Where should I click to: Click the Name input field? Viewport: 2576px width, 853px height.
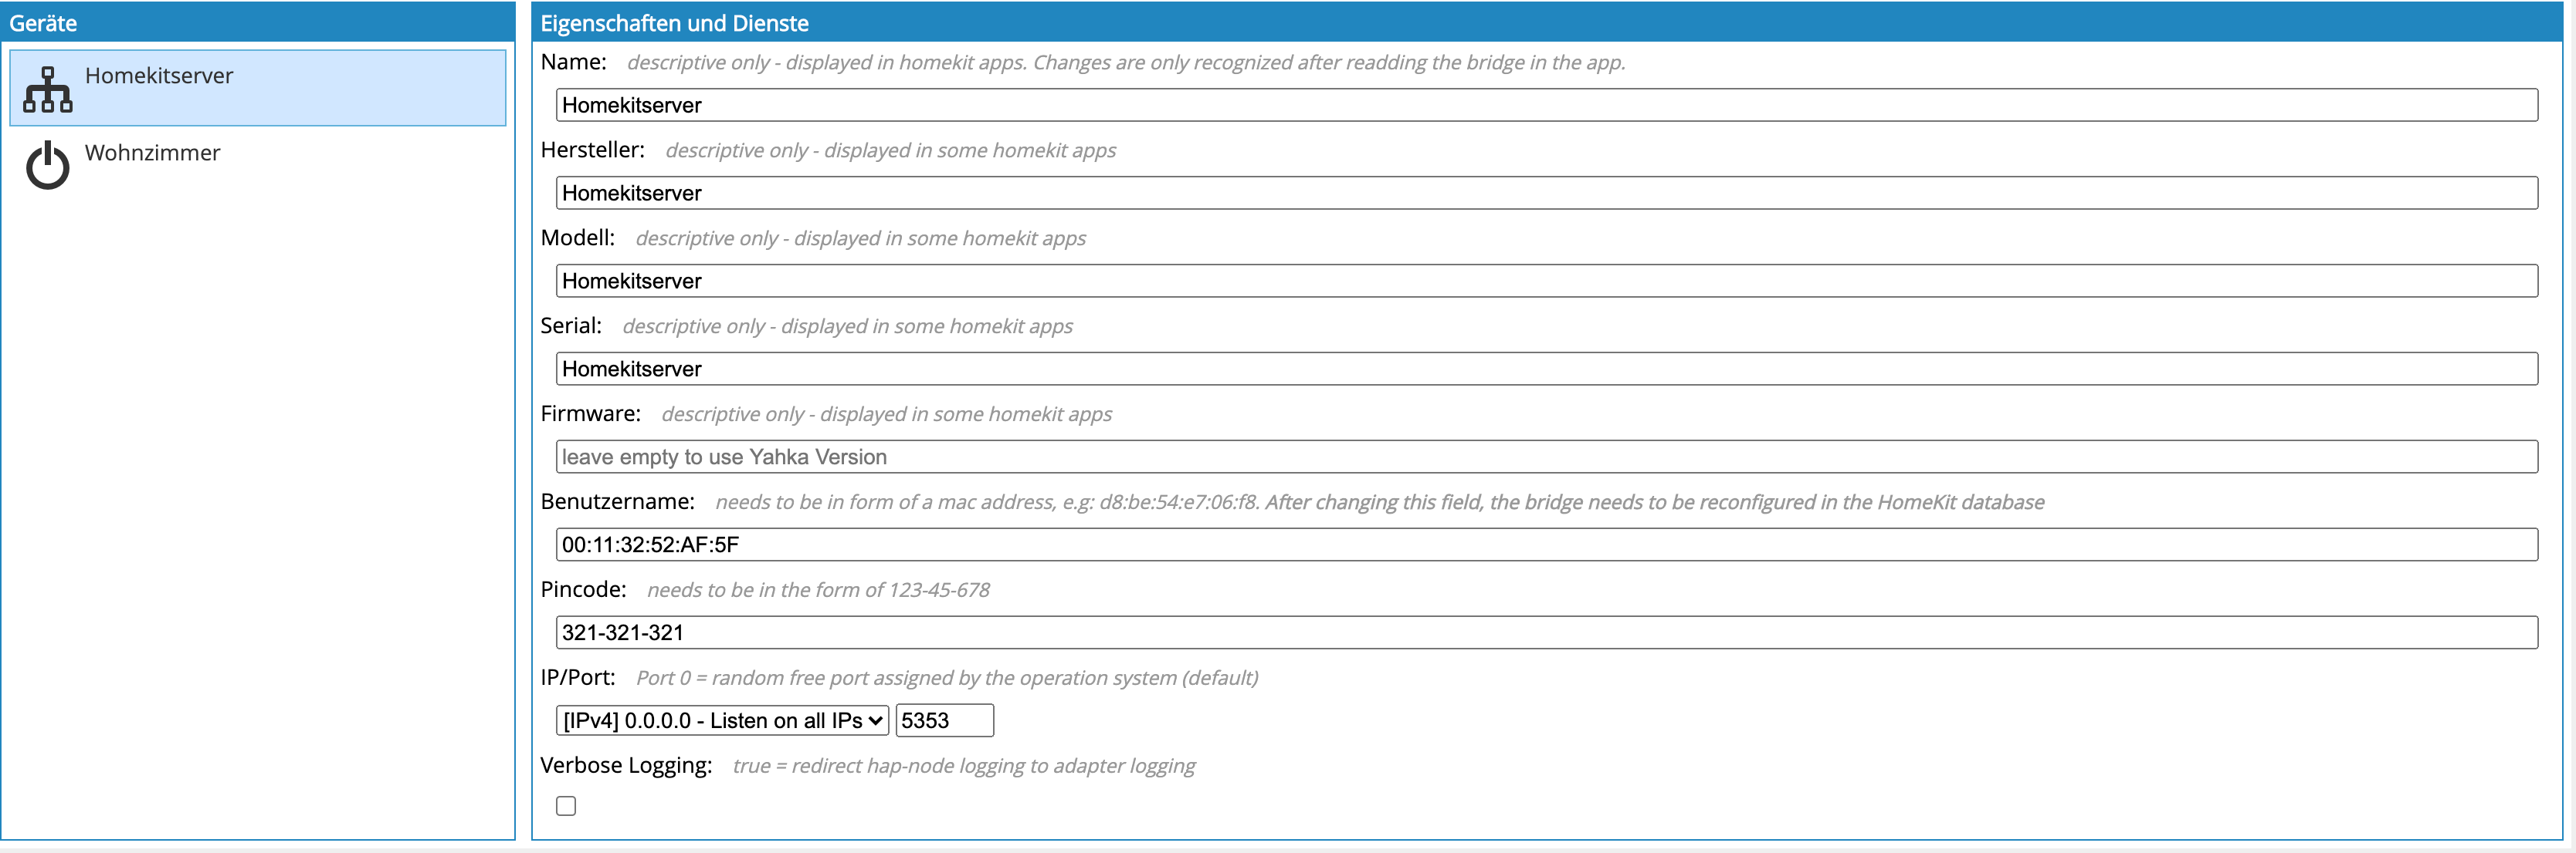click(1546, 105)
